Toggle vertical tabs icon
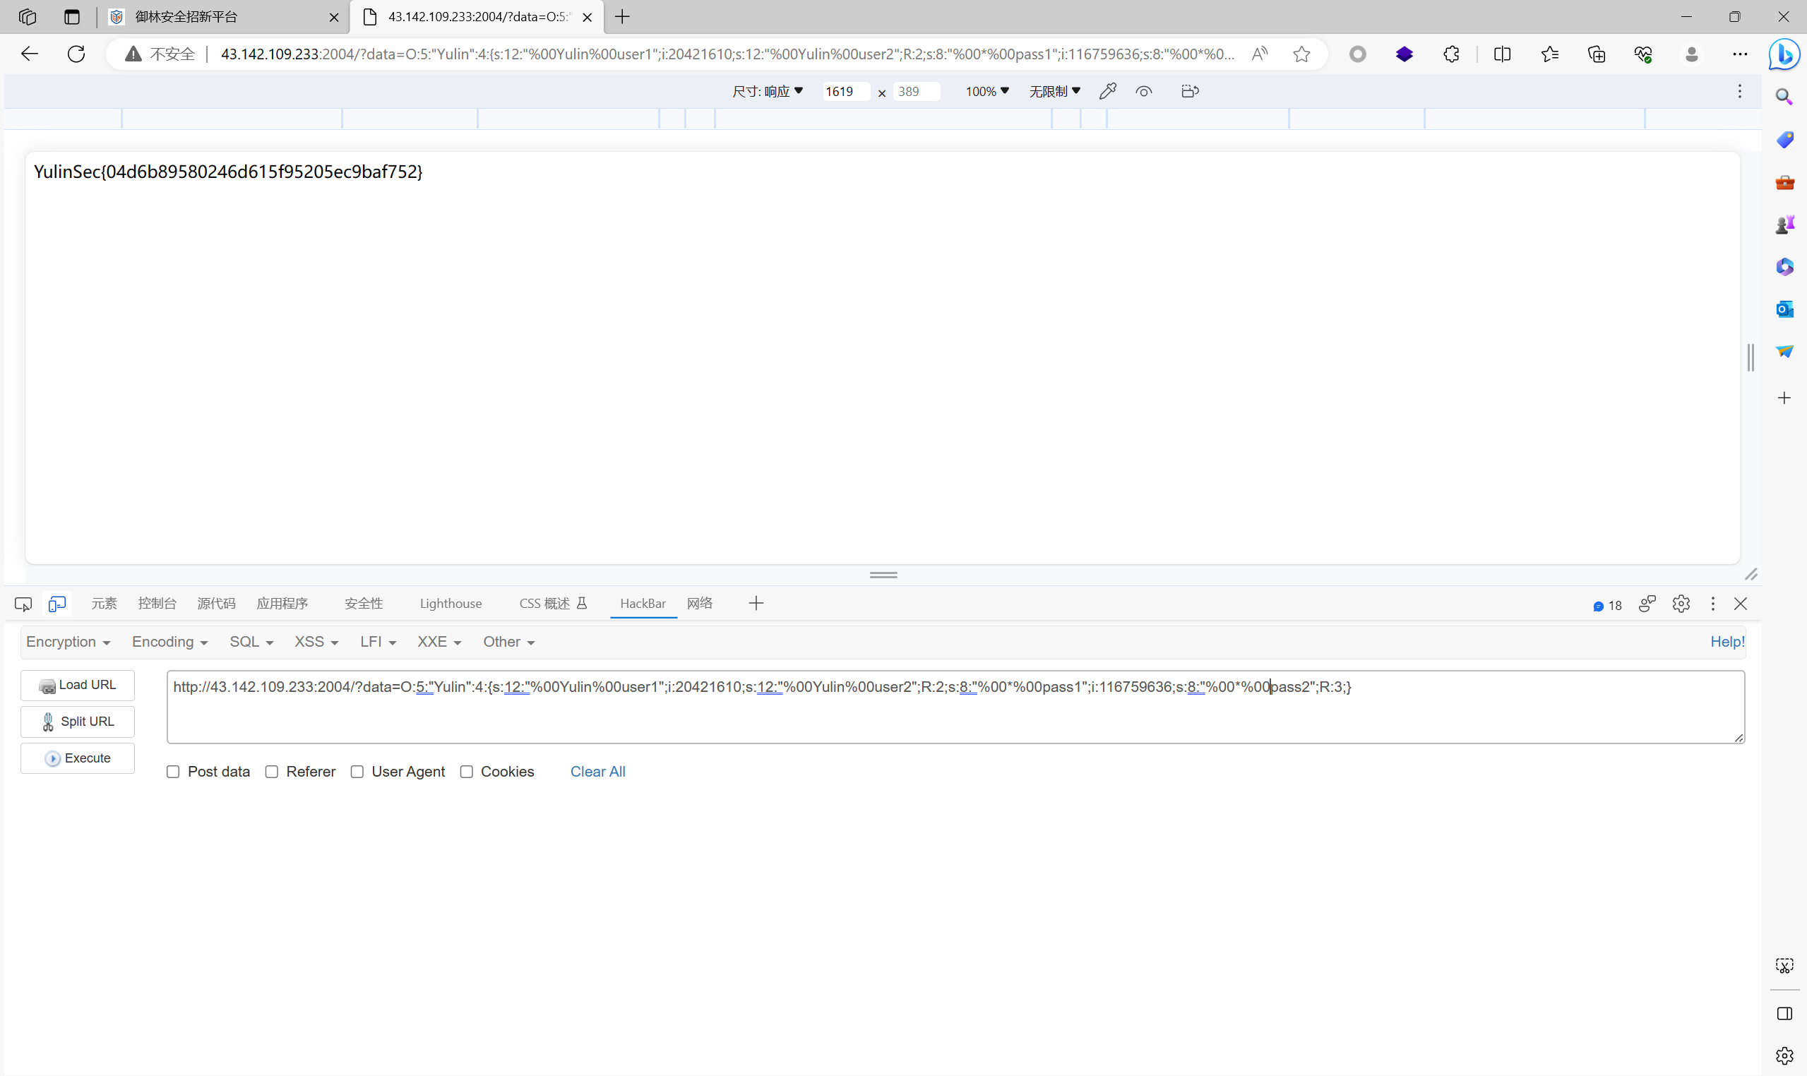 (x=72, y=17)
